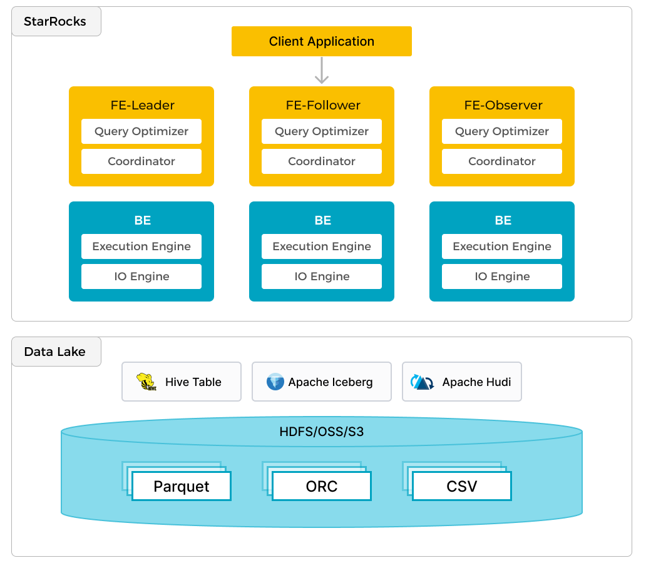Click the Apache Iceberg logo icon
Screen dimensions: 646x568
[275, 382]
